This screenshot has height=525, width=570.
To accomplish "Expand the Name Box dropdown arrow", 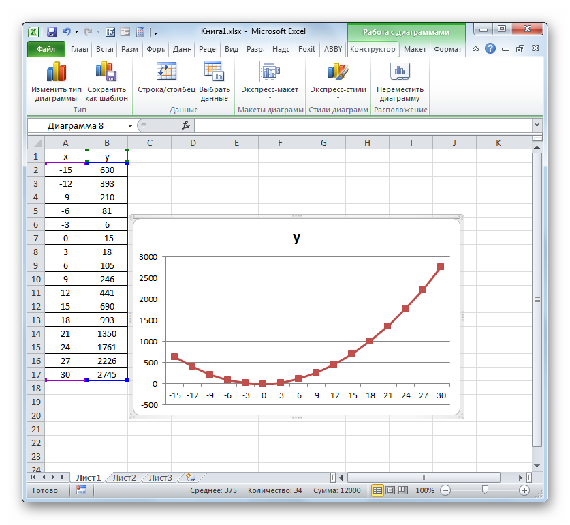I will coord(130,126).
